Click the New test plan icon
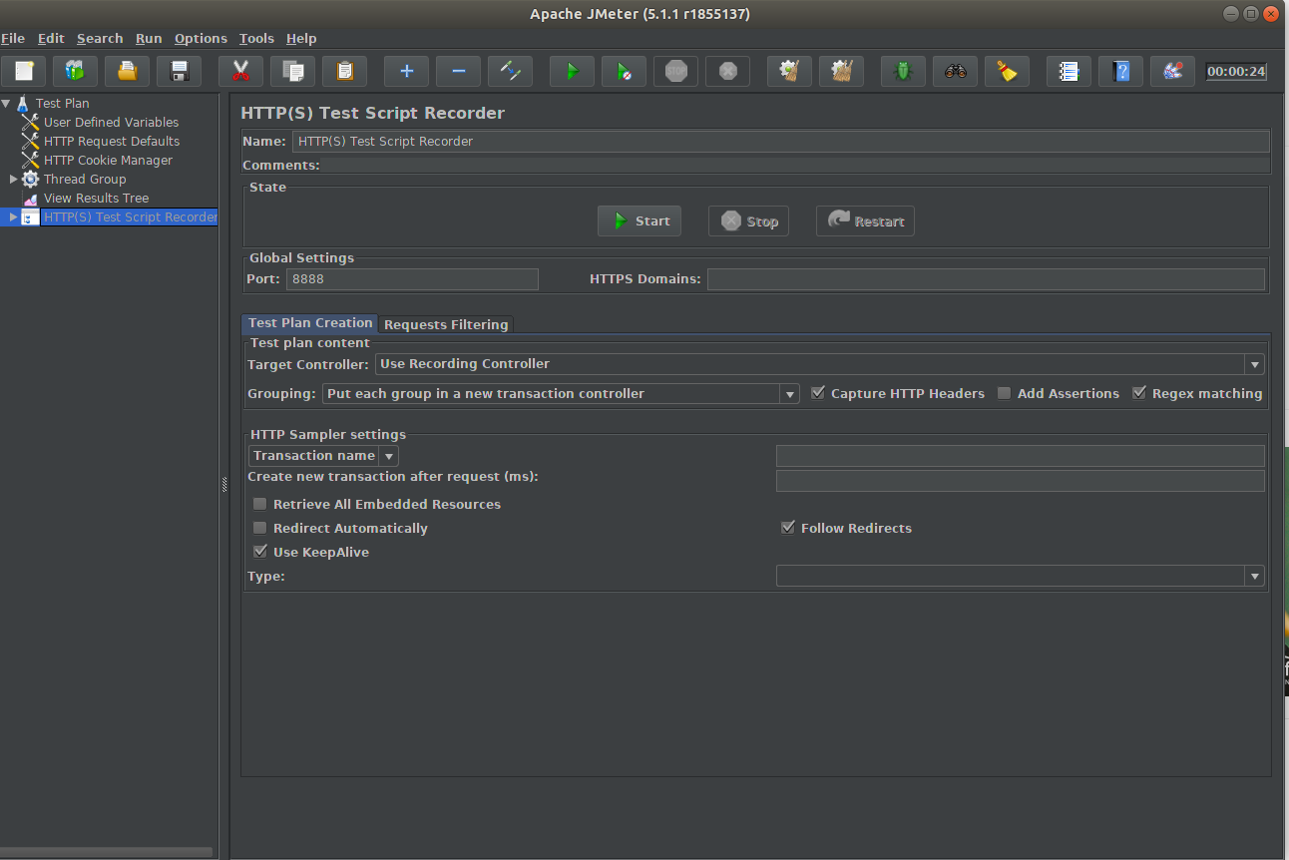Image resolution: width=1289 pixels, height=860 pixels. click(24, 71)
